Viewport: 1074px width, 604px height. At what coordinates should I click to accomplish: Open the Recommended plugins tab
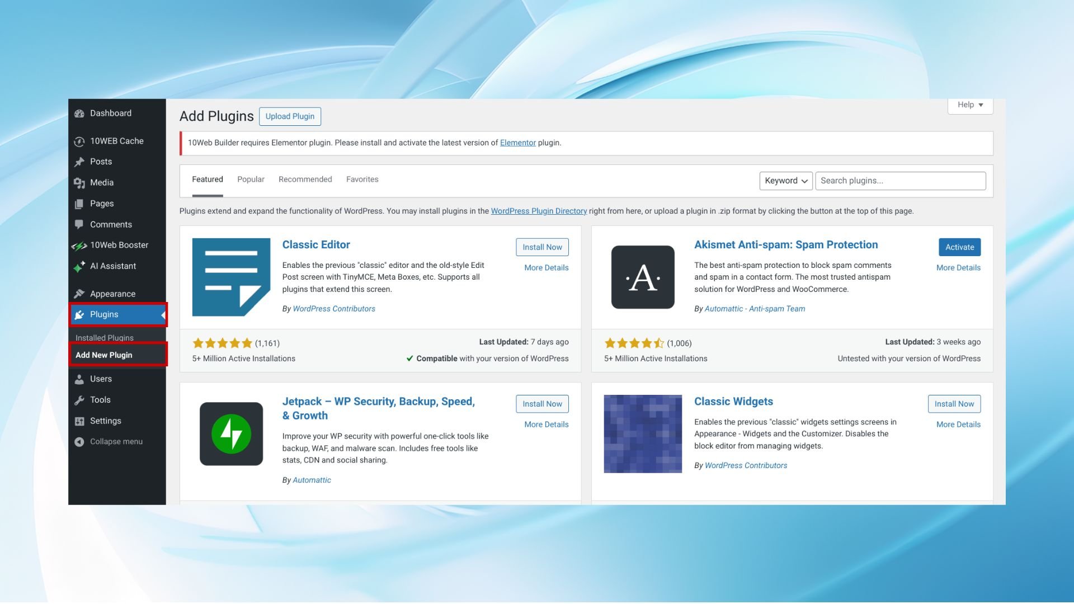click(305, 180)
